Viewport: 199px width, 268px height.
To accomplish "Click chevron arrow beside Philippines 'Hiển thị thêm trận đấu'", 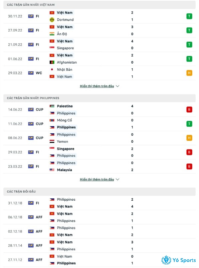I will [118, 179].
